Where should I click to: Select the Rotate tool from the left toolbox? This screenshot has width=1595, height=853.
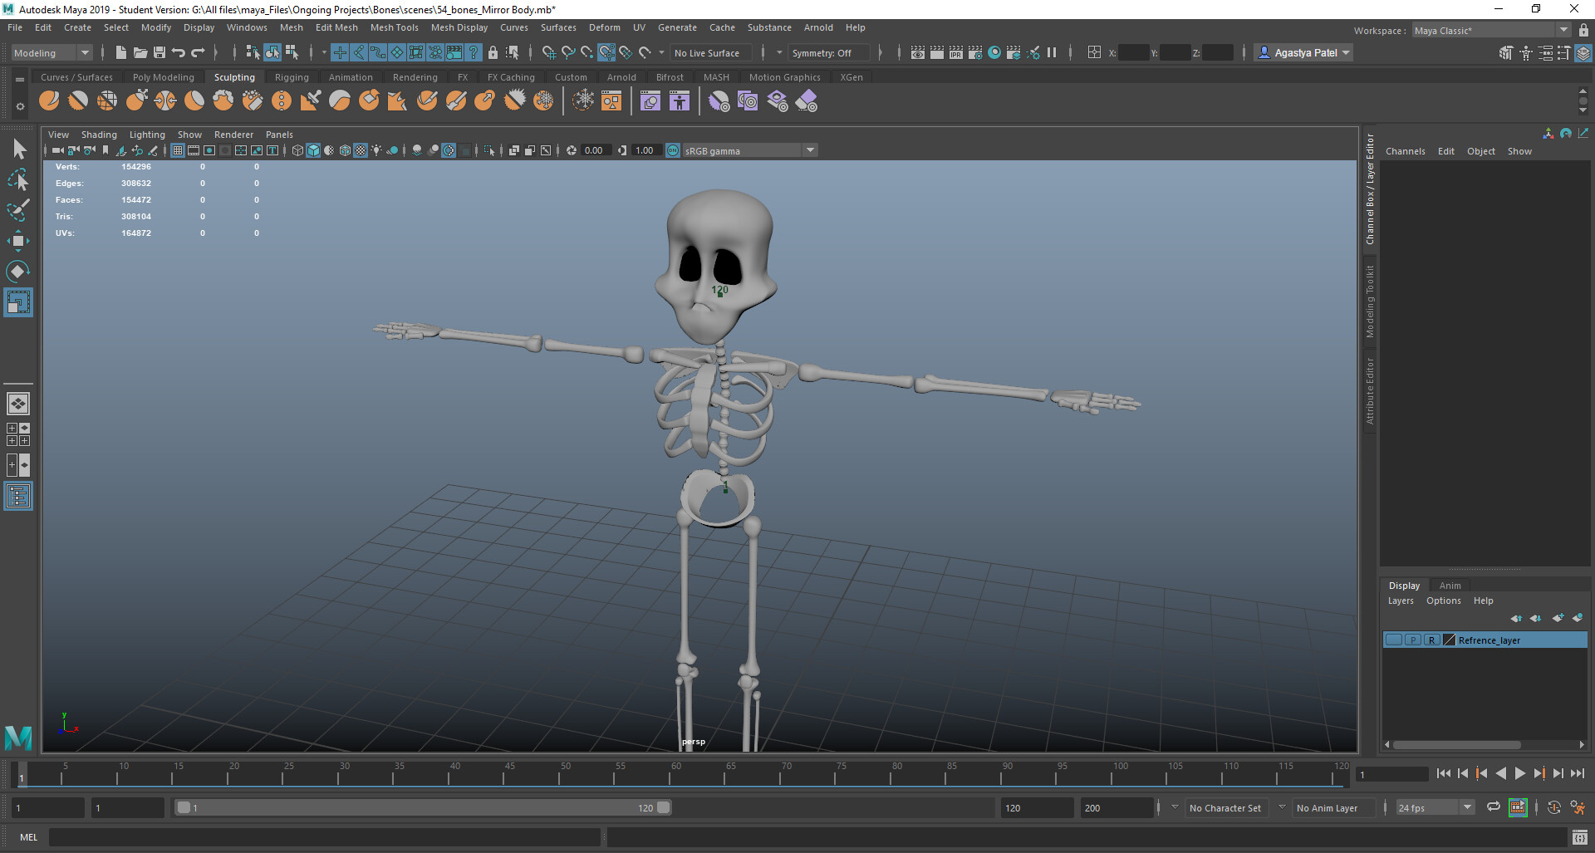[x=18, y=271]
